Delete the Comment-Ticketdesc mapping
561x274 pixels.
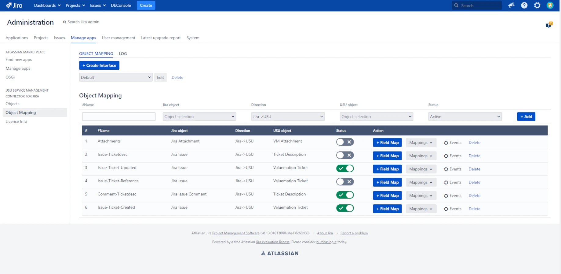tap(475, 195)
